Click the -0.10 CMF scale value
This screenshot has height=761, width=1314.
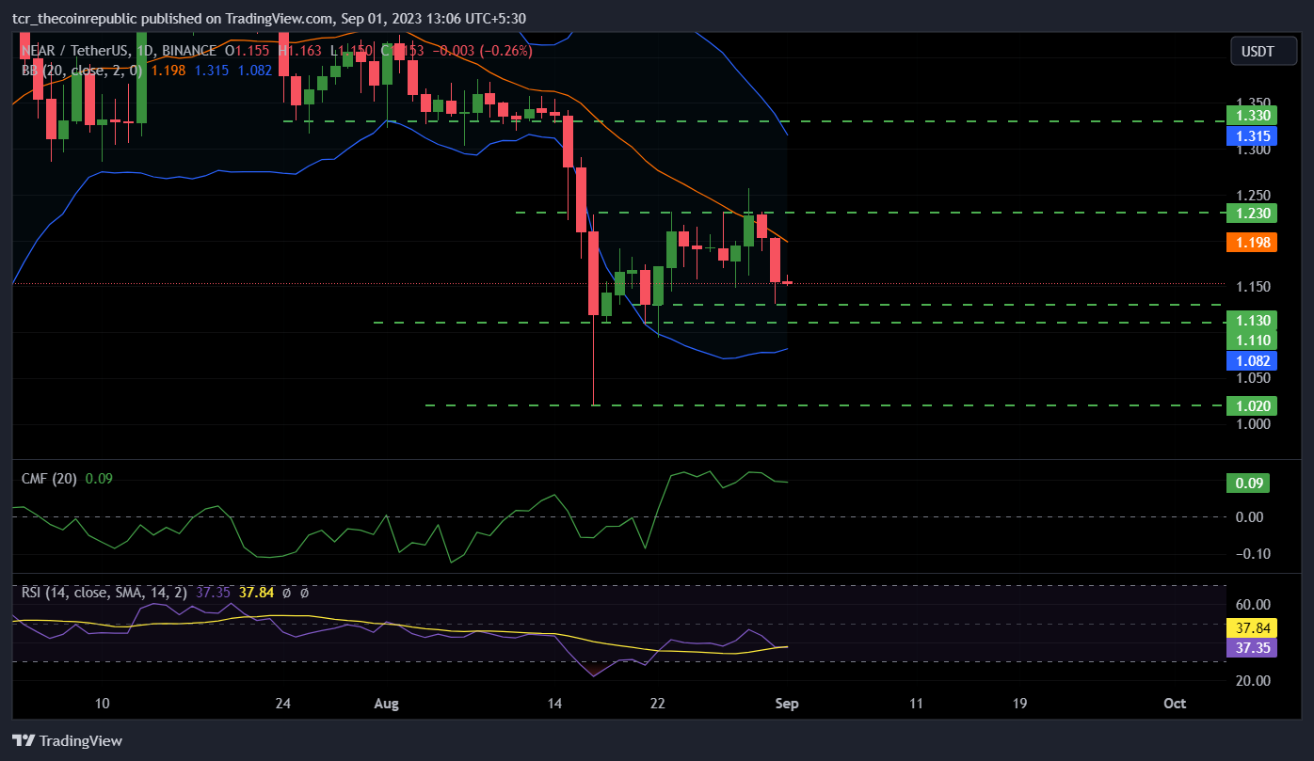point(1252,553)
